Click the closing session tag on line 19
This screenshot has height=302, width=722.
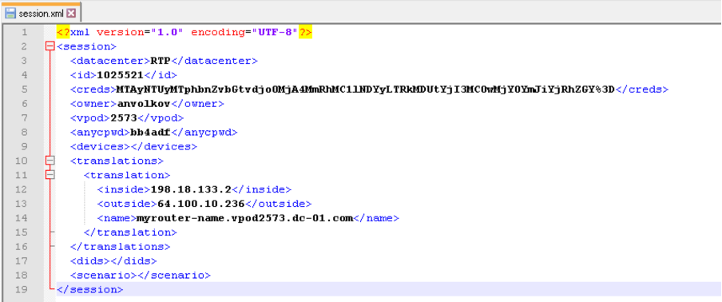coord(89,289)
